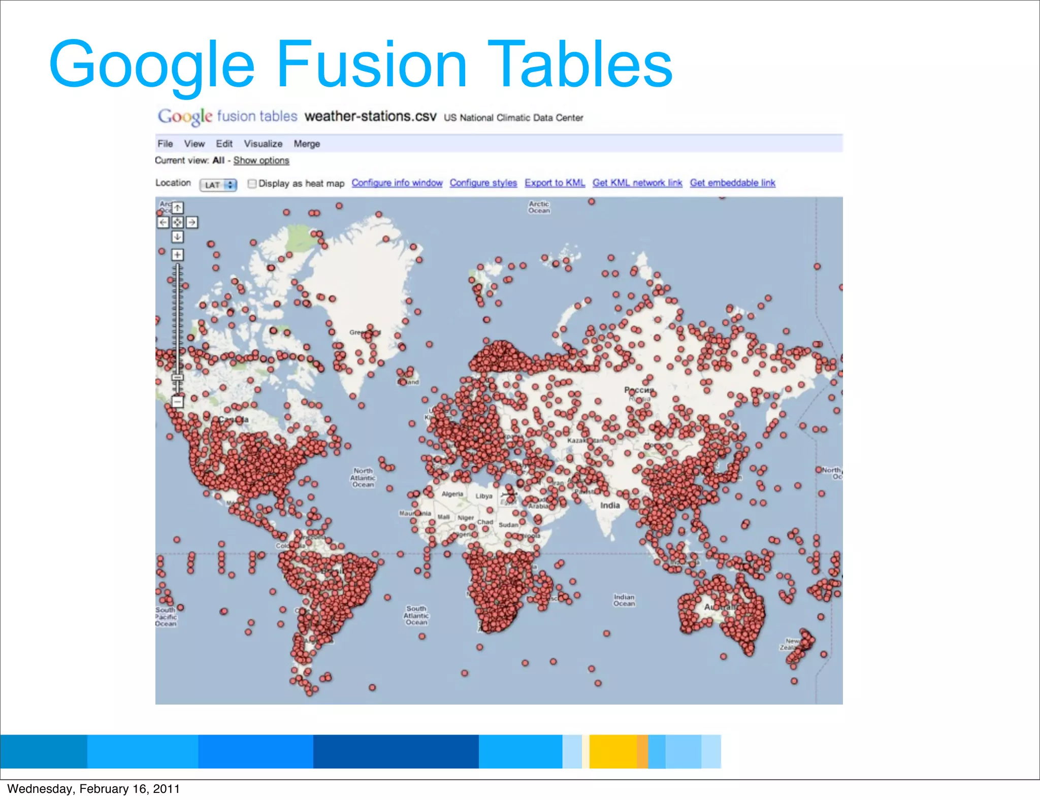This screenshot has height=800, width=1040.
Task: Enable Display as heat map checkbox
Action: (x=252, y=183)
